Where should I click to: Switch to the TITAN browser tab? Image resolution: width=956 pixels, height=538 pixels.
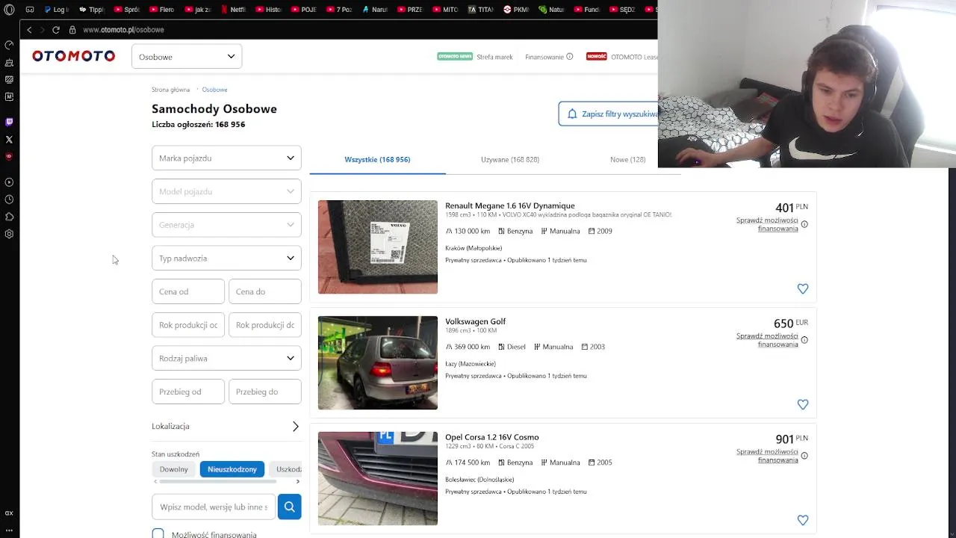480,10
